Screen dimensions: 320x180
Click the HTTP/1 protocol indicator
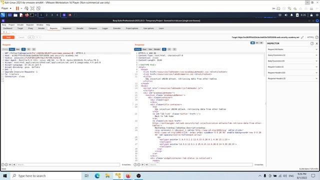pos(310,37)
